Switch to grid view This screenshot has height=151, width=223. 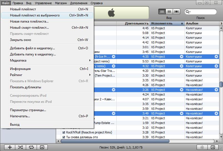pos(169,11)
